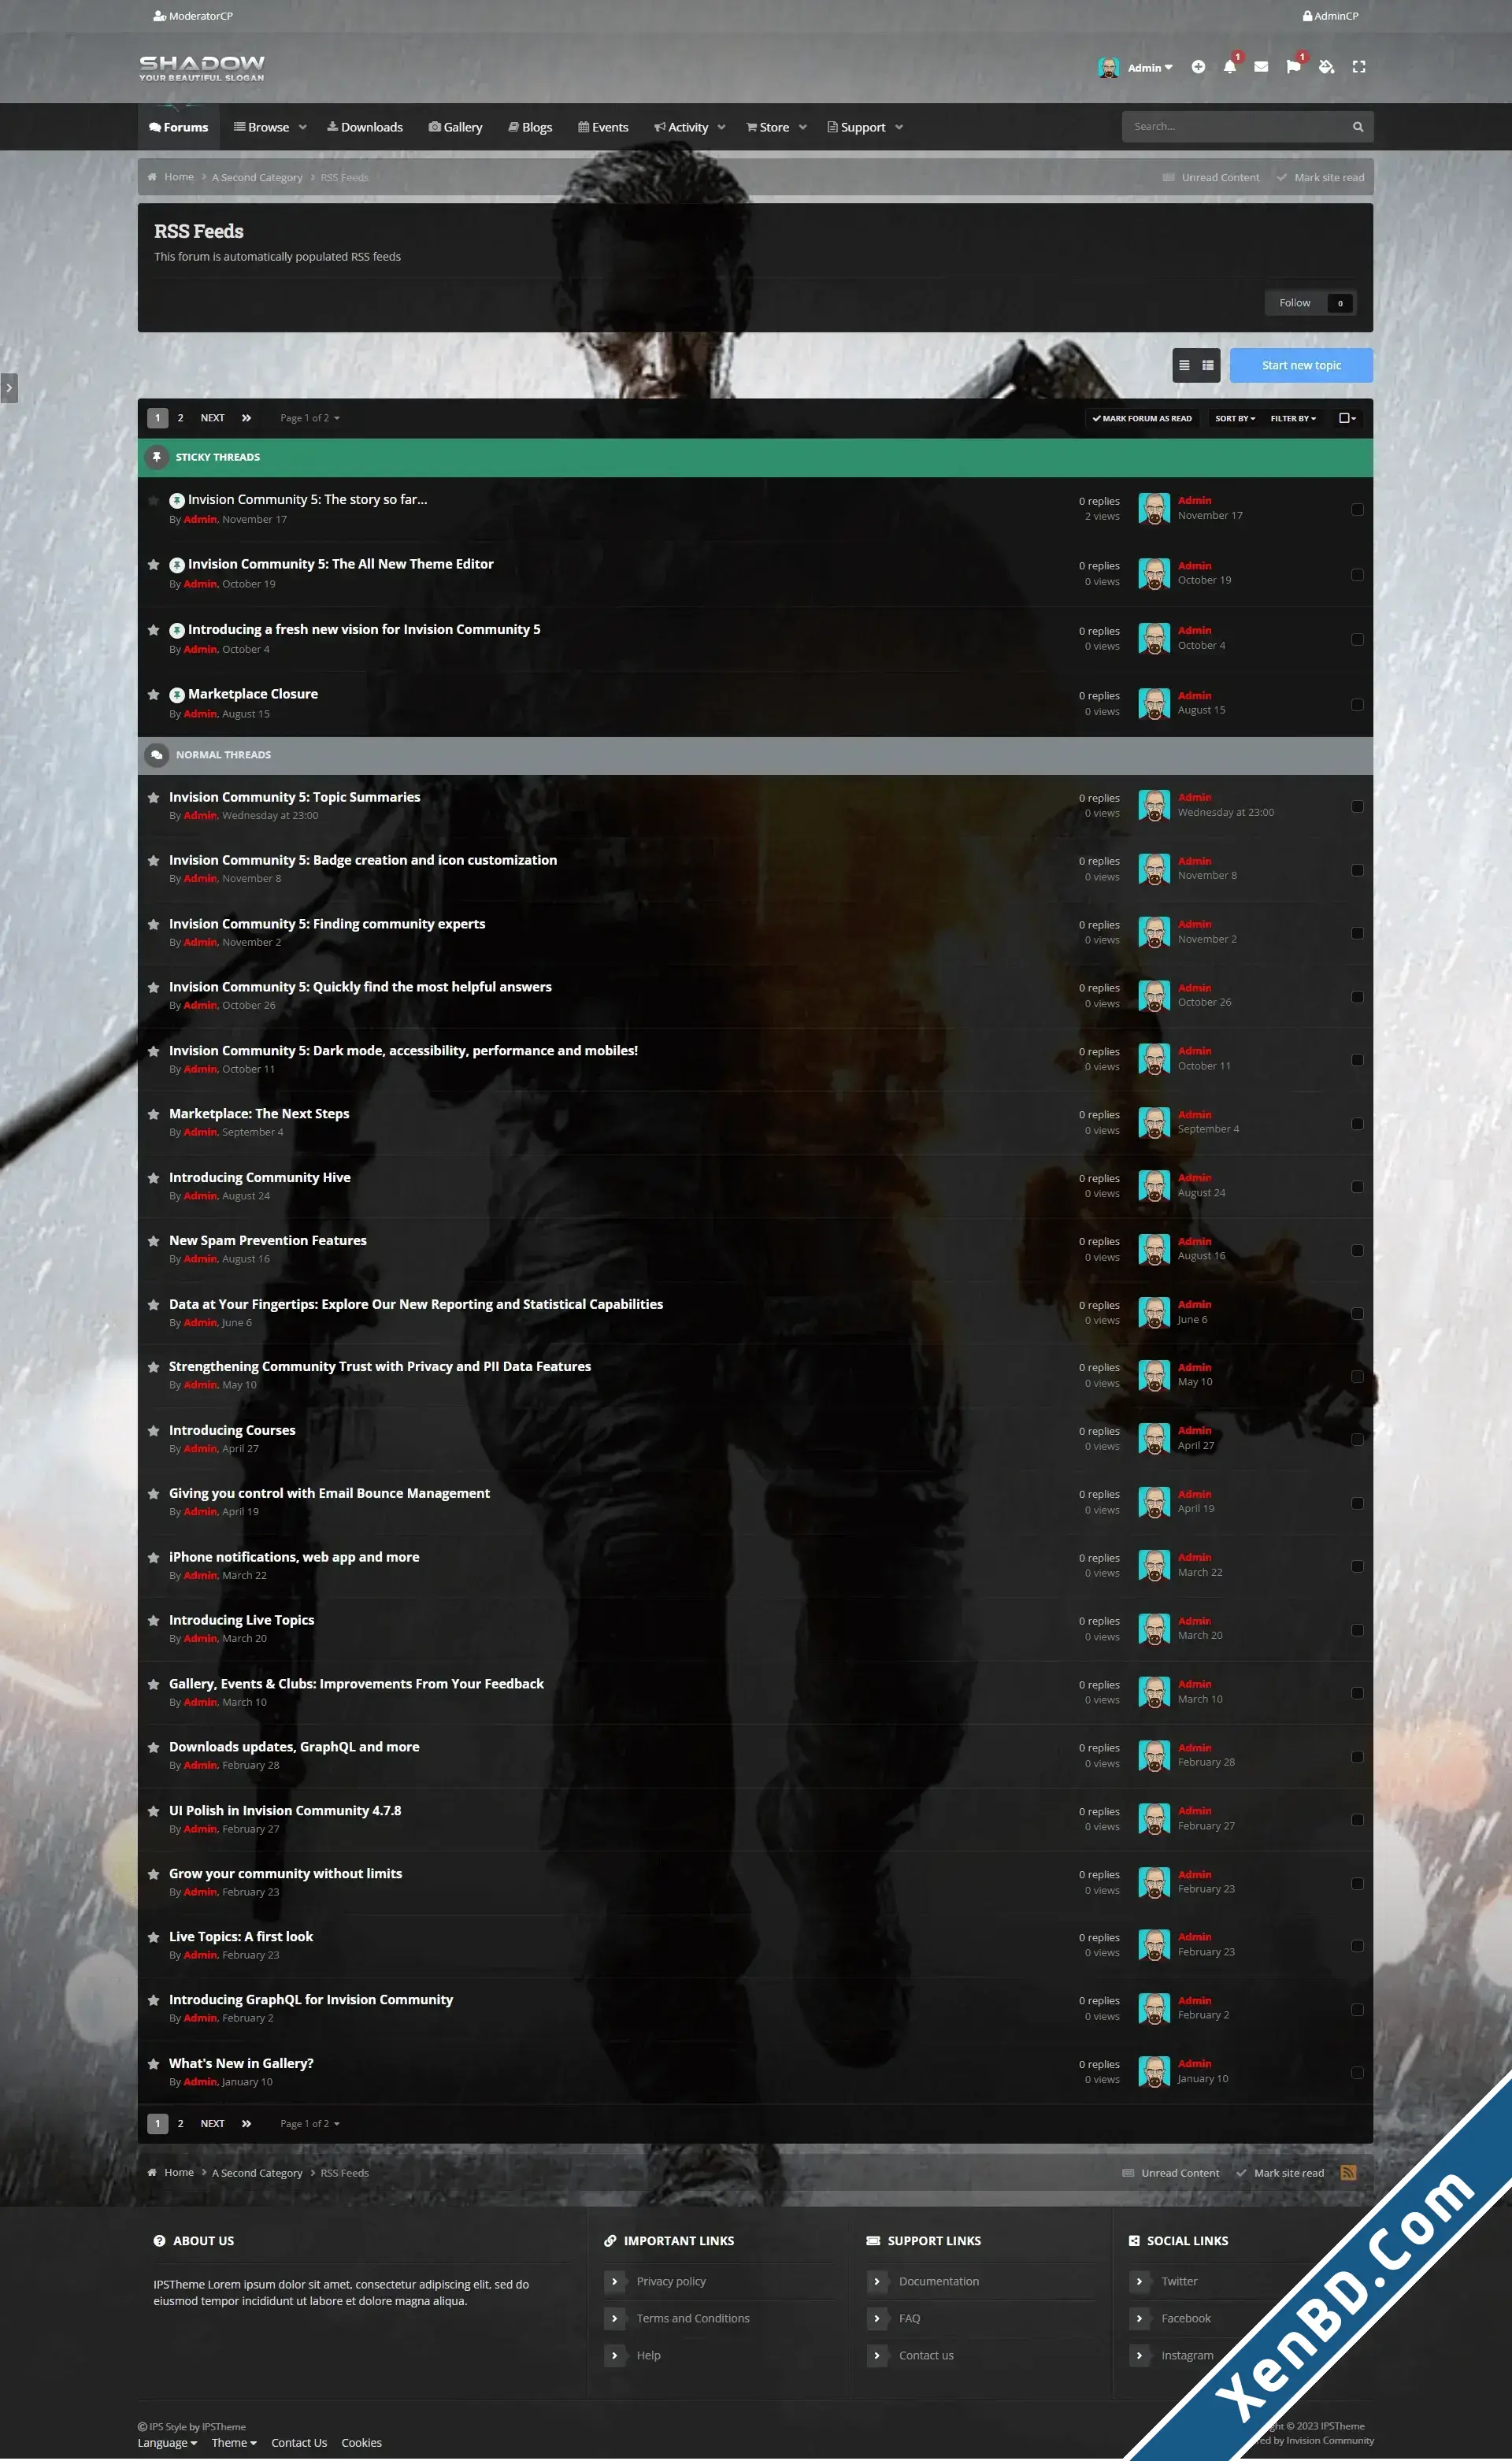Click Unread Content in the top breadcrumb bar
This screenshot has width=1512, height=2461.
(1211, 178)
